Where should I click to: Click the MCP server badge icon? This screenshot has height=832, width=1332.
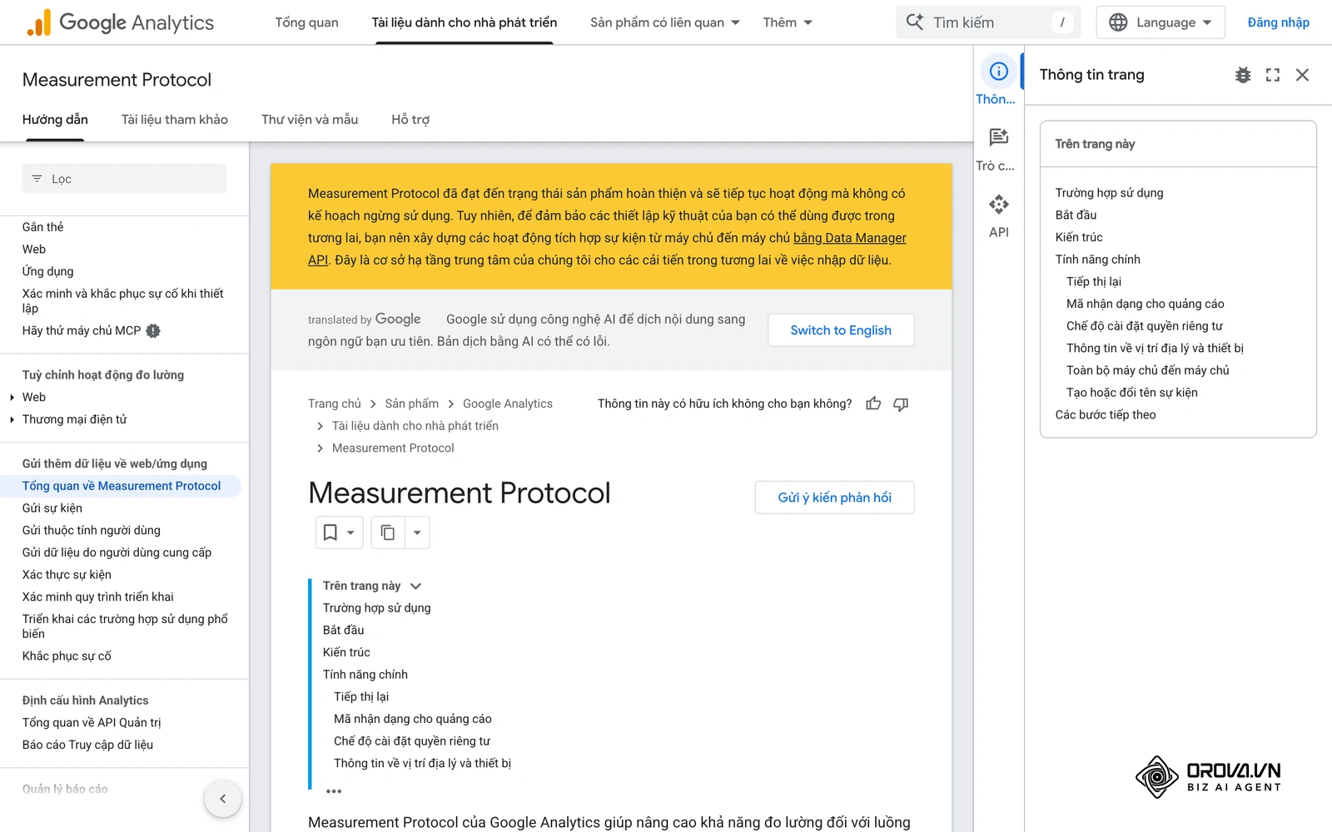pos(153,331)
